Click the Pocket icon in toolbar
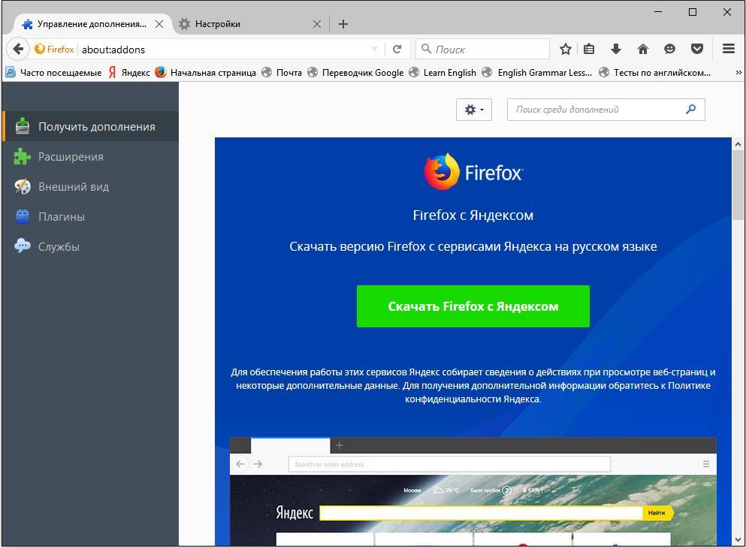This screenshot has width=746, height=548. [x=697, y=49]
